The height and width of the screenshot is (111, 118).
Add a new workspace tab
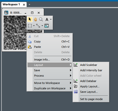coord(29,4)
